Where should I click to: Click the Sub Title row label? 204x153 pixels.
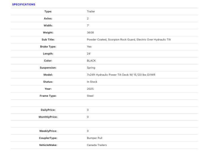[x=48, y=40]
